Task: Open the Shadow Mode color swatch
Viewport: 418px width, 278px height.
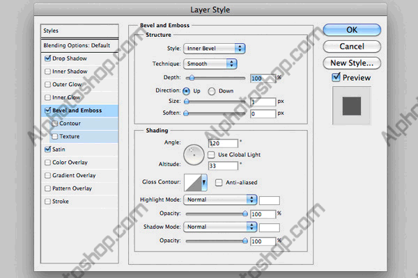Action: (x=269, y=227)
